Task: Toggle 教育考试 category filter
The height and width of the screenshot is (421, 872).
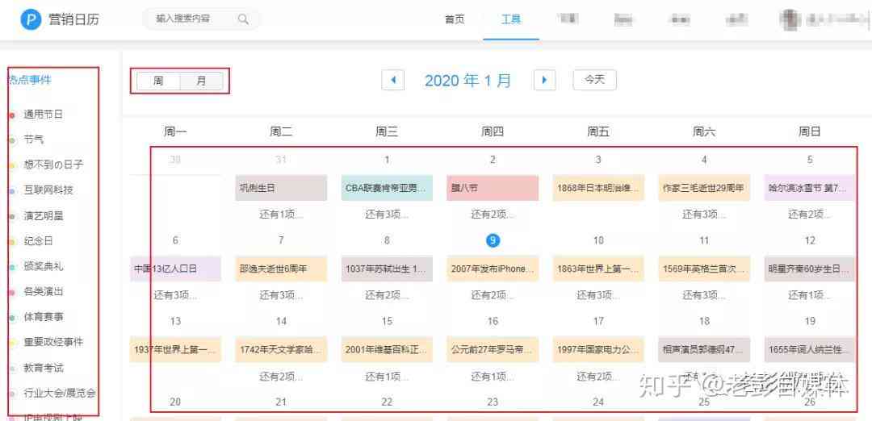Action: click(x=43, y=368)
